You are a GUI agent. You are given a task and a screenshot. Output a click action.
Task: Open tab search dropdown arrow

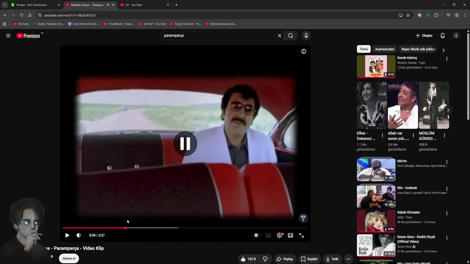(x=4, y=5)
